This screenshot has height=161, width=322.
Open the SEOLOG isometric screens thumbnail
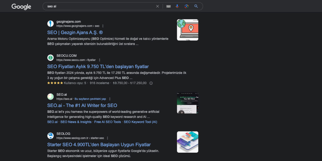[188, 142]
